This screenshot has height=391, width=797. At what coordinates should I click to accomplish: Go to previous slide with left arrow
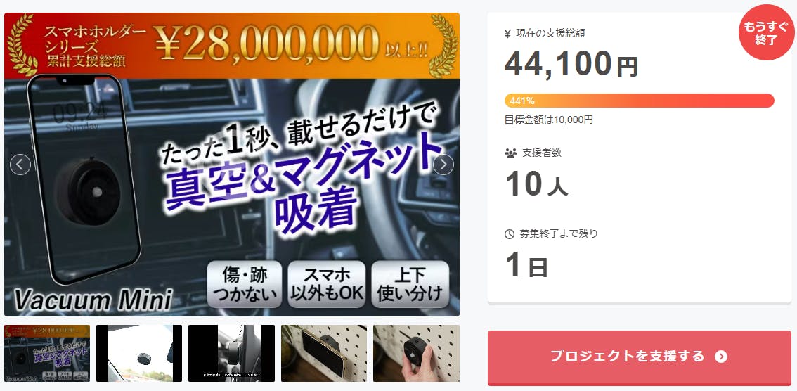[x=20, y=165]
